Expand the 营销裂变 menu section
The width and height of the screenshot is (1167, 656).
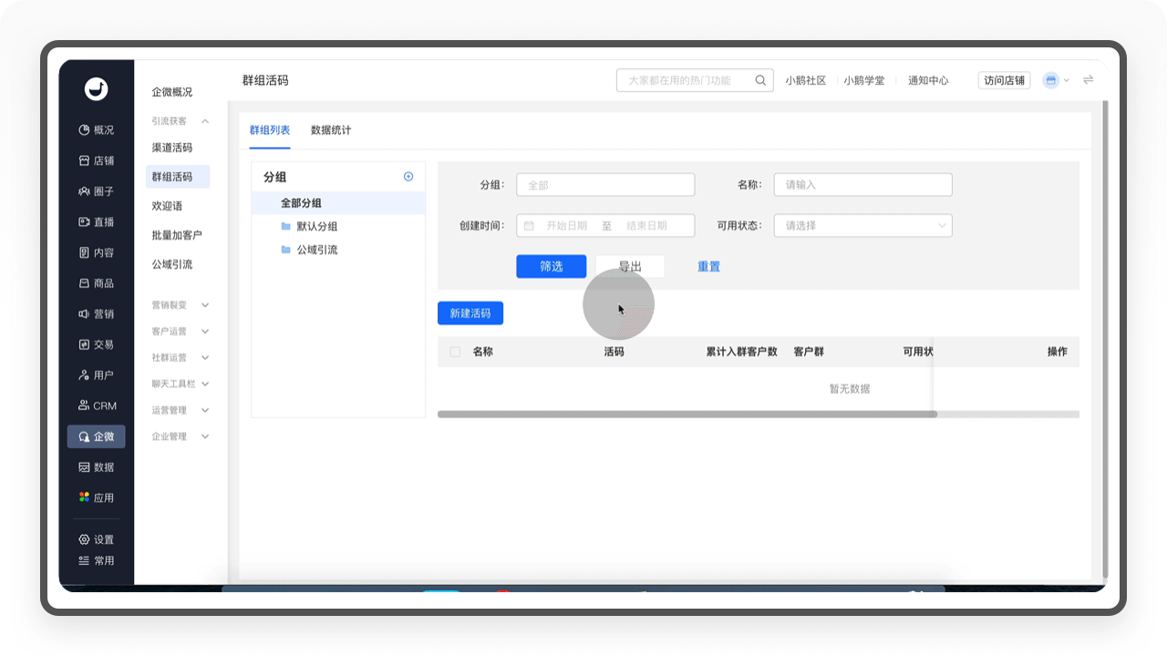tap(181, 305)
